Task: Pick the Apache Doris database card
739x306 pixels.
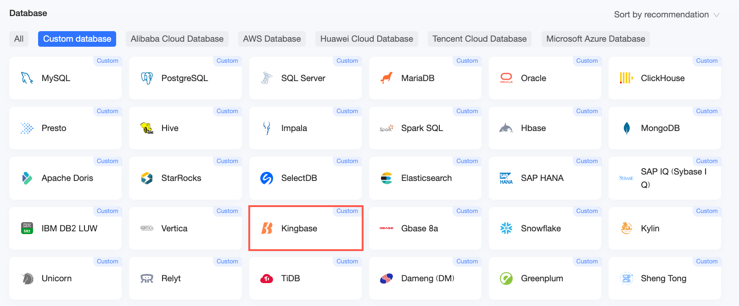Action: [66, 178]
